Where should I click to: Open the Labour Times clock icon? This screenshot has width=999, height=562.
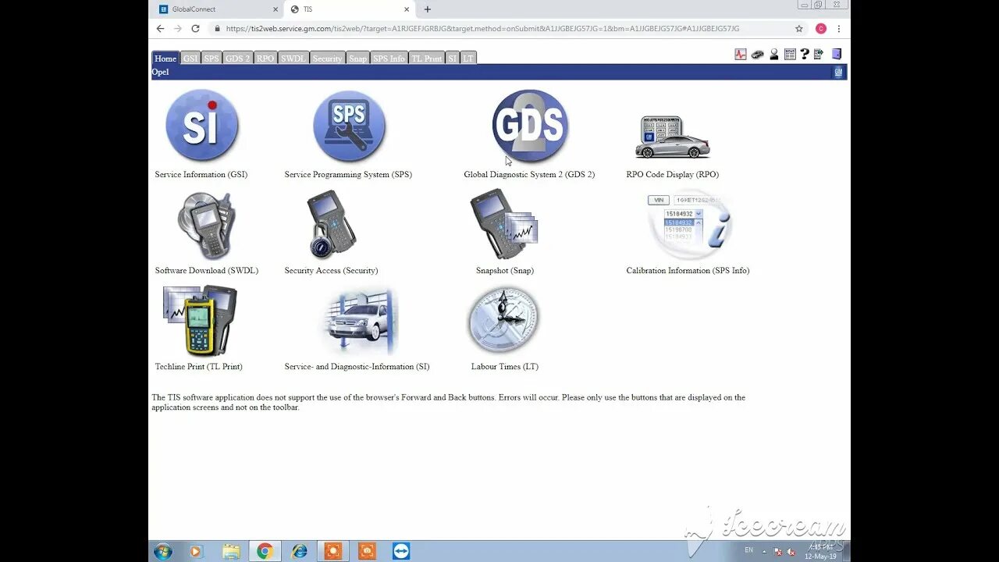[503, 320]
